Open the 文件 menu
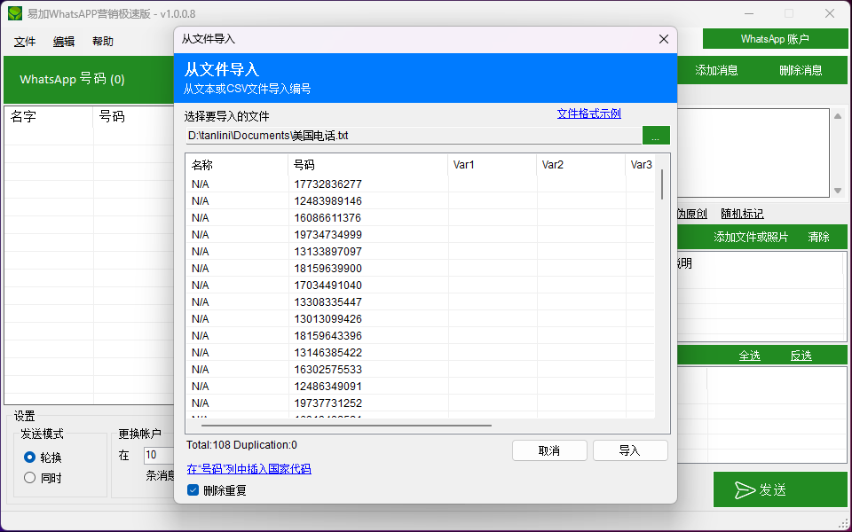The width and height of the screenshot is (852, 532). [x=25, y=42]
